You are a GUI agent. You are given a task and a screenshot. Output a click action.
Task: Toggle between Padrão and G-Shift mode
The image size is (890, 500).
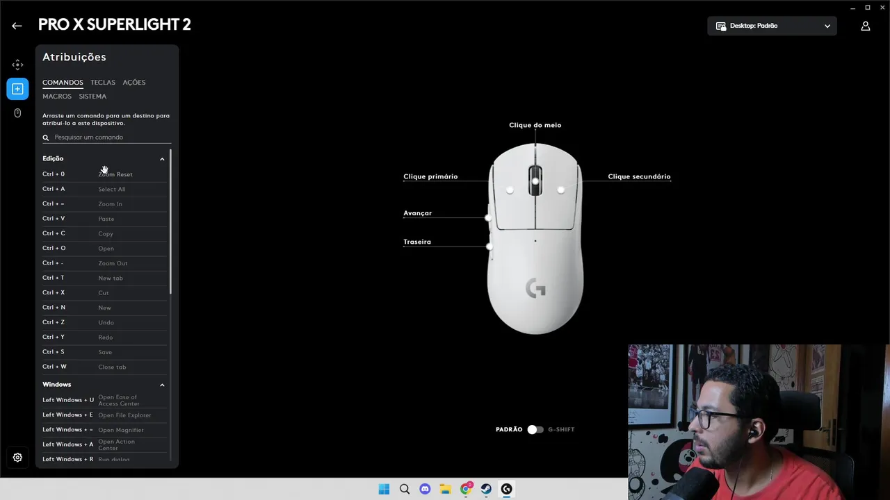(x=535, y=429)
